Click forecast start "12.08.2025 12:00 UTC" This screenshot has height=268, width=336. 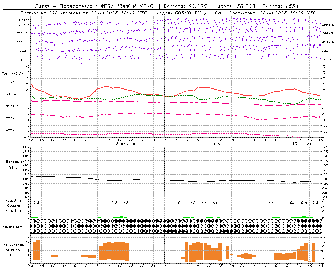pos(119,13)
